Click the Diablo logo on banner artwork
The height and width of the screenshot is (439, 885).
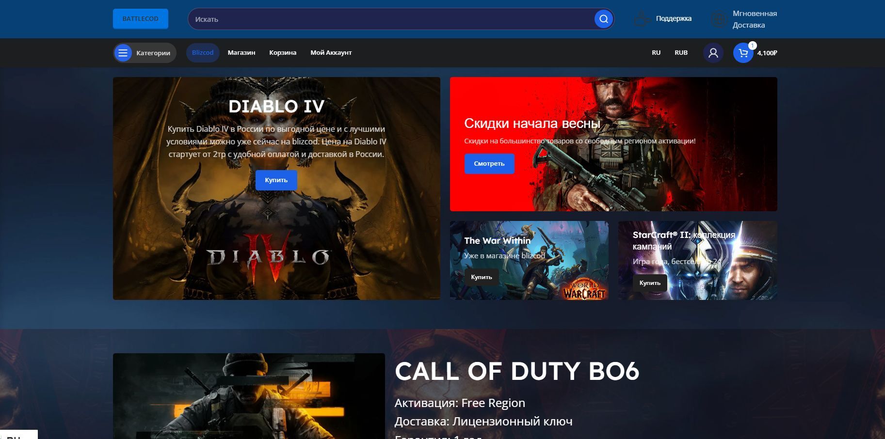click(269, 258)
